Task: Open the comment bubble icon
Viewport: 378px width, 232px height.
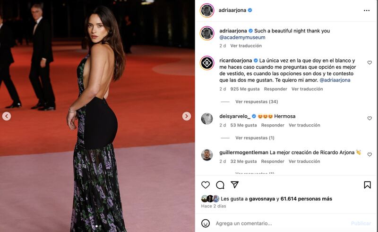Action: pos(220,185)
